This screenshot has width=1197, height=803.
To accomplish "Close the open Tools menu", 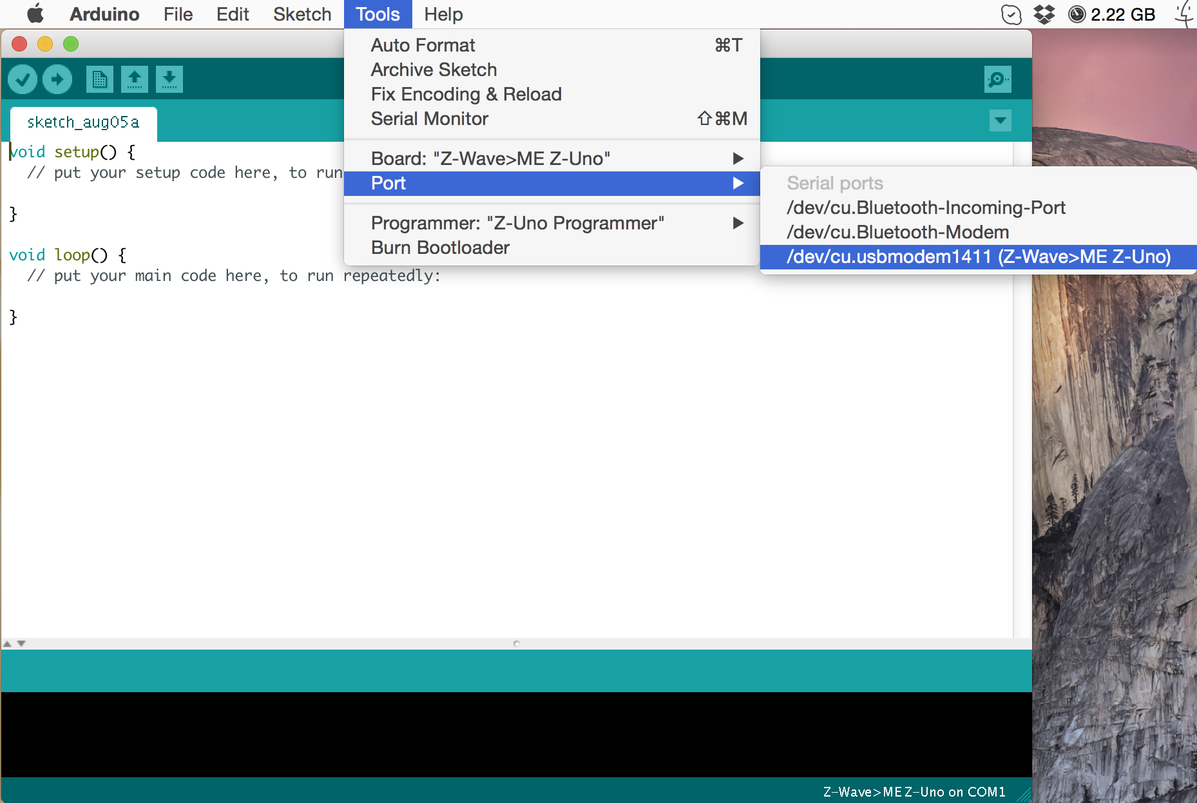I will click(x=378, y=14).
